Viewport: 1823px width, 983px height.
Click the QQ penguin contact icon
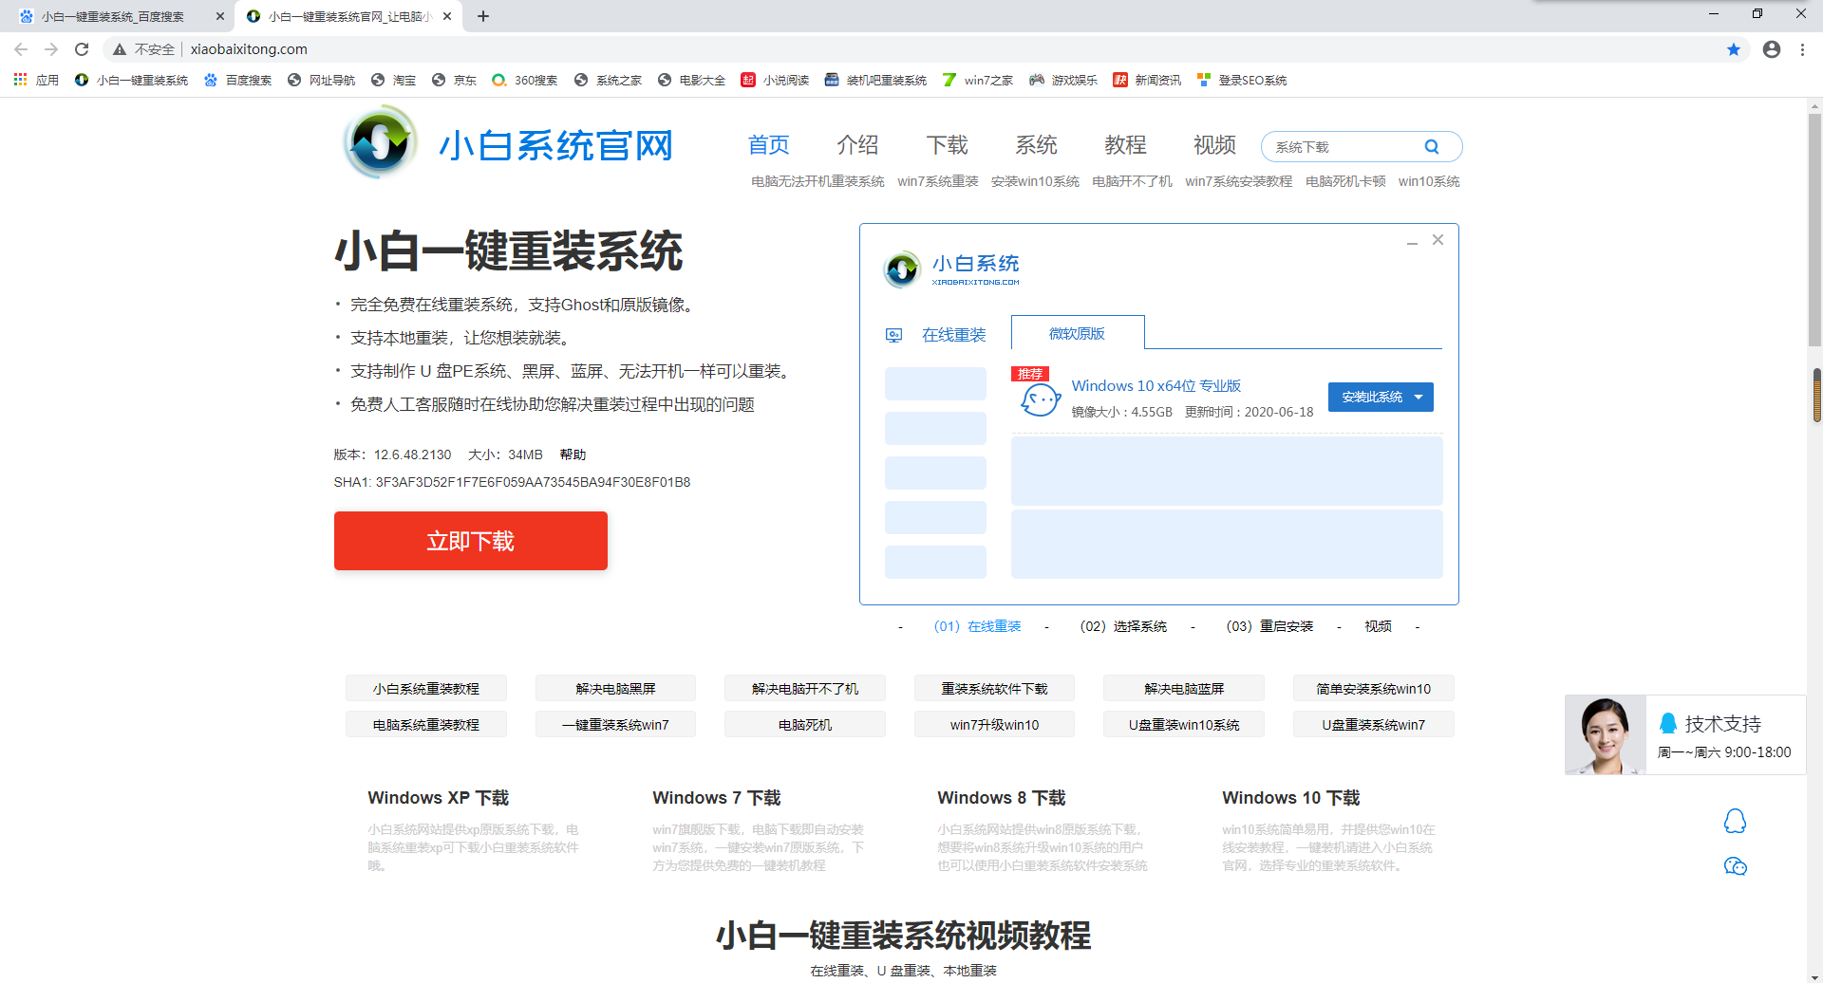coord(1735,821)
